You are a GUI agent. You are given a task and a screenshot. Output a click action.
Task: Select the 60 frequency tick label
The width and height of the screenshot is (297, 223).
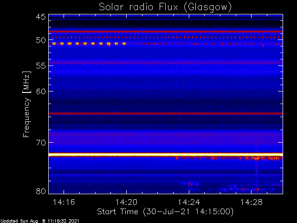[41, 92]
